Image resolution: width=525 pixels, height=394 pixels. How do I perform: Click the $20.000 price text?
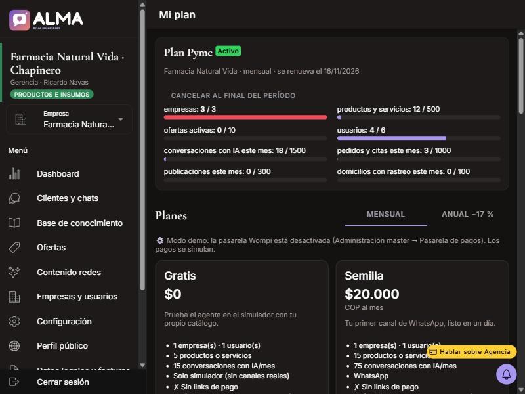coord(371,294)
